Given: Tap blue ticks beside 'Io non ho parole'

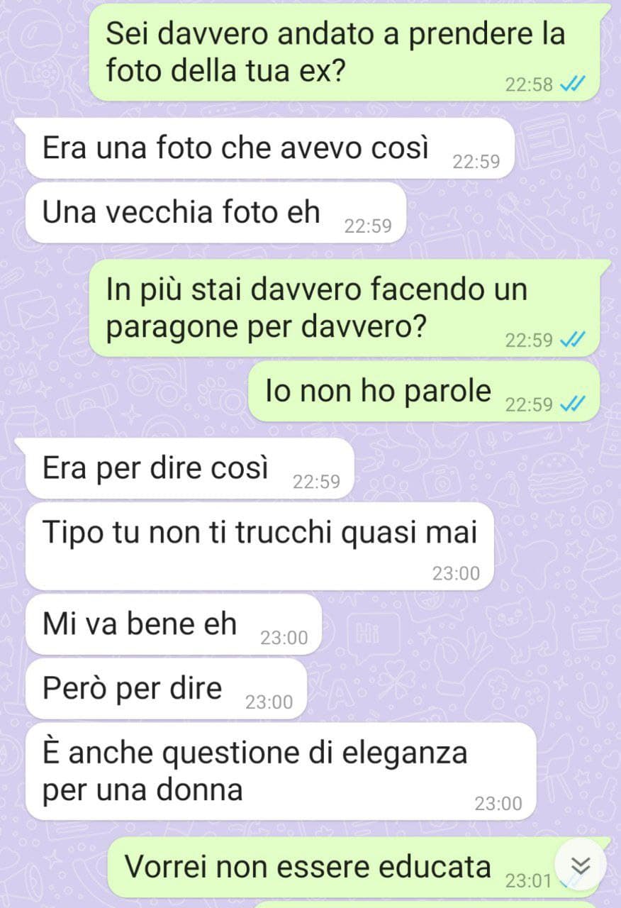Looking at the screenshot, I should (x=572, y=405).
